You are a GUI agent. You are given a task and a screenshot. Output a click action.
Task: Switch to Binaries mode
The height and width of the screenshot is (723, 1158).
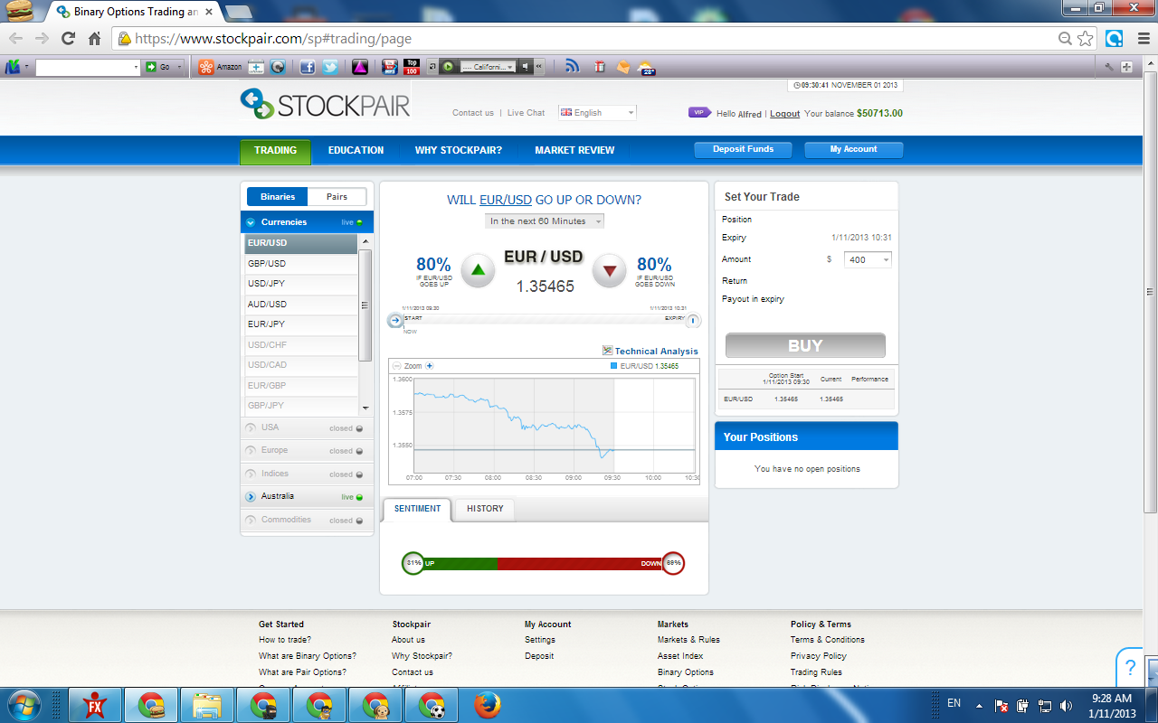pyautogui.click(x=278, y=197)
